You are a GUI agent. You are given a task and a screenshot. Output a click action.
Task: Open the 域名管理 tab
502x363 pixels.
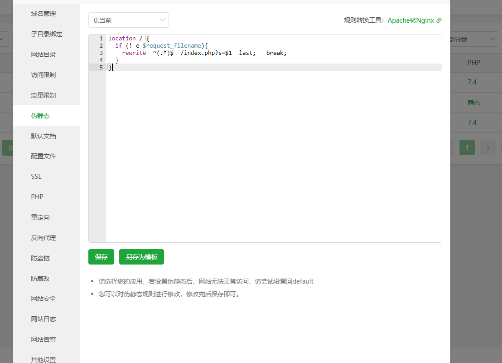tap(43, 14)
